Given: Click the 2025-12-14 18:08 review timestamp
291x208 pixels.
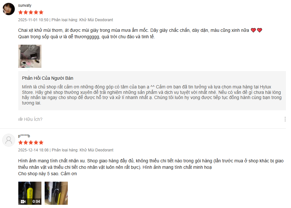Looking at the screenshot, I should pyautogui.click(x=33, y=150).
